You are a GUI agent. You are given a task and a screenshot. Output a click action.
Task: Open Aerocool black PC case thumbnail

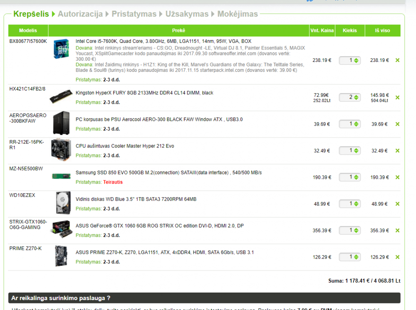point(61,123)
